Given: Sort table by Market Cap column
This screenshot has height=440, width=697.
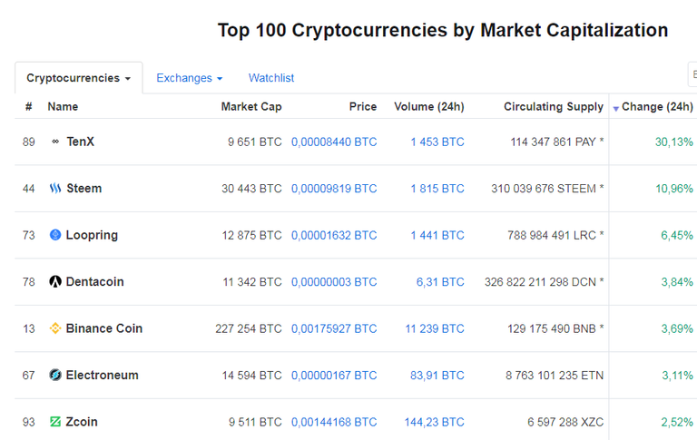Looking at the screenshot, I should coord(251,107).
